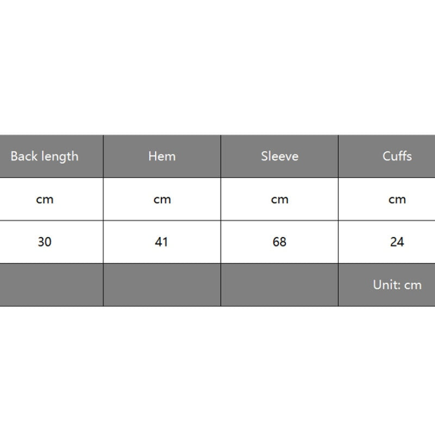The image size is (435, 435).
Task: Click the empty gray cell below 30
Action: pos(51,284)
